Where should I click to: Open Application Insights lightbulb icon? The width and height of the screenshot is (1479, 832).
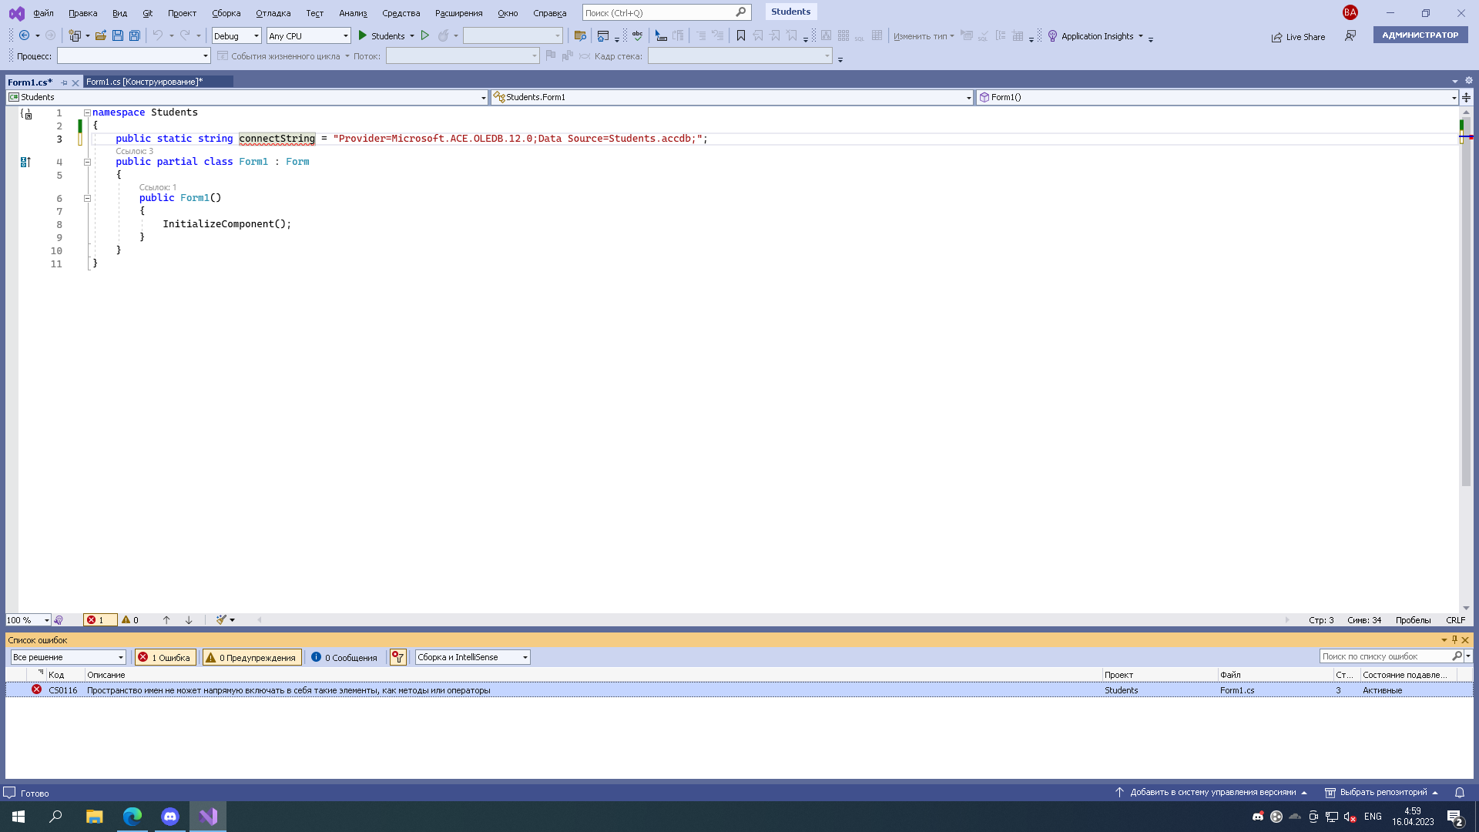(x=1052, y=36)
